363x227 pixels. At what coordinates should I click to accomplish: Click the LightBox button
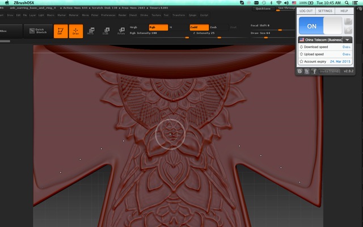[x=10, y=31]
